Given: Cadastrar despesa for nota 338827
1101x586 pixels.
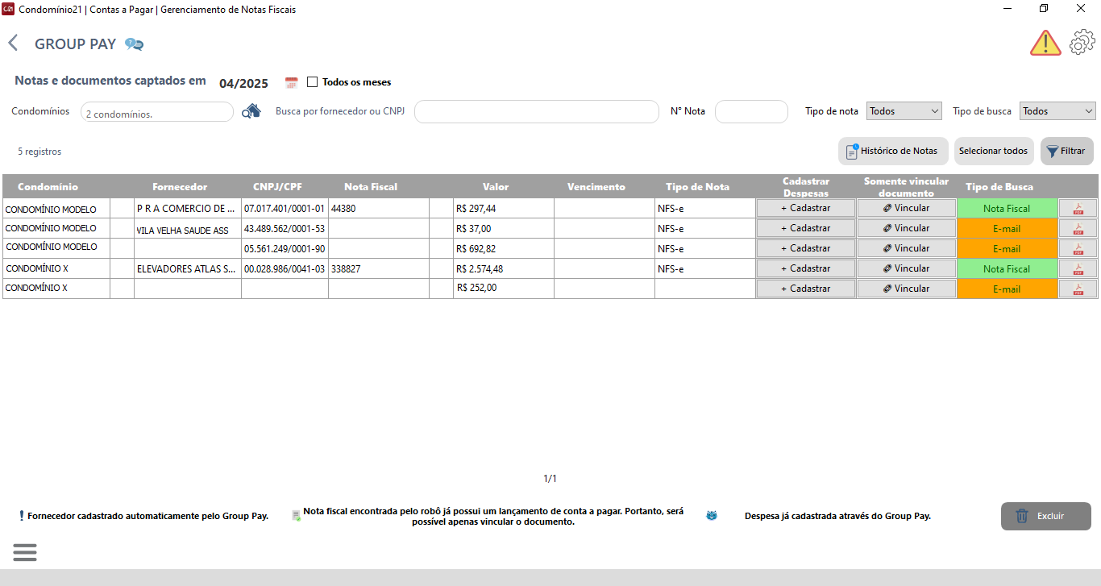Looking at the screenshot, I should pos(805,268).
